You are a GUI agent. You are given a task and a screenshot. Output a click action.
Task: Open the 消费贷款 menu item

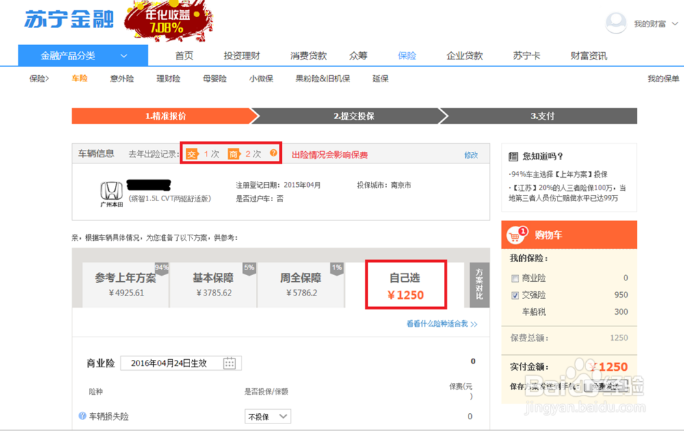tap(308, 56)
